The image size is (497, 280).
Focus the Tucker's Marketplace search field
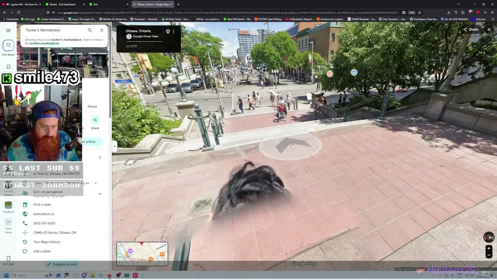pos(54,30)
